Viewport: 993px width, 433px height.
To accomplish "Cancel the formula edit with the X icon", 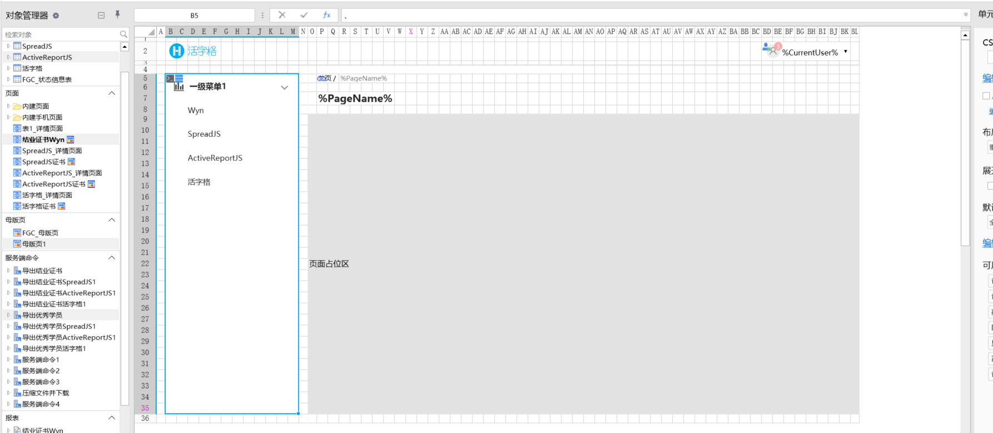I will point(282,15).
